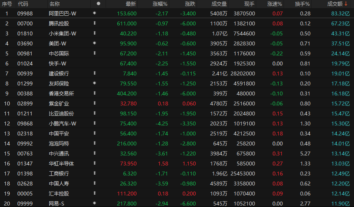Sort by the 最新 price column header
This screenshot has width=354, height=207.
pos(131,4)
